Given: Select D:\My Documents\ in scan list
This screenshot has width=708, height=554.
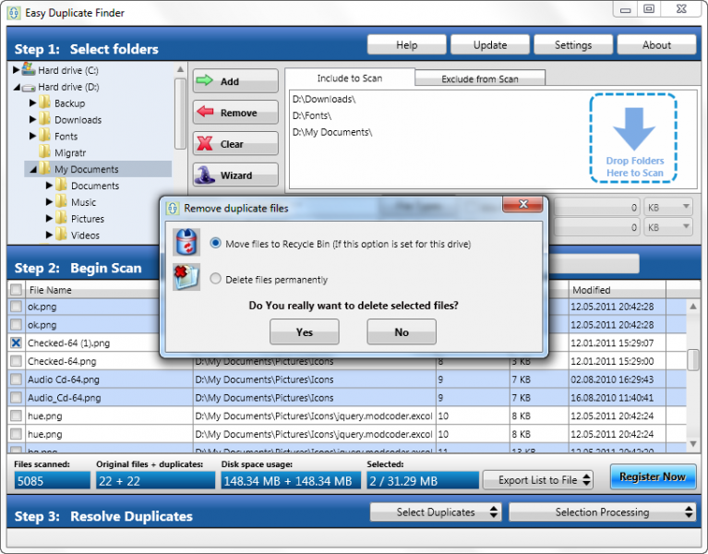Looking at the screenshot, I should (332, 132).
